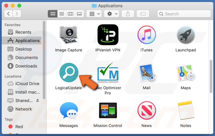Select the Mac Optimizer Pro app icon

(108, 73)
